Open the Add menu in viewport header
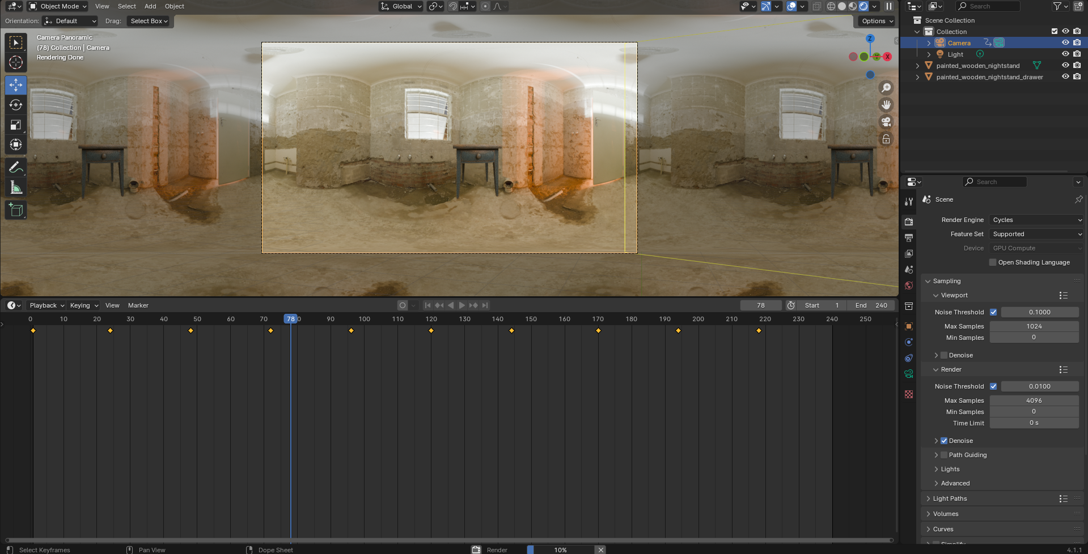This screenshot has height=554, width=1088. coord(150,6)
